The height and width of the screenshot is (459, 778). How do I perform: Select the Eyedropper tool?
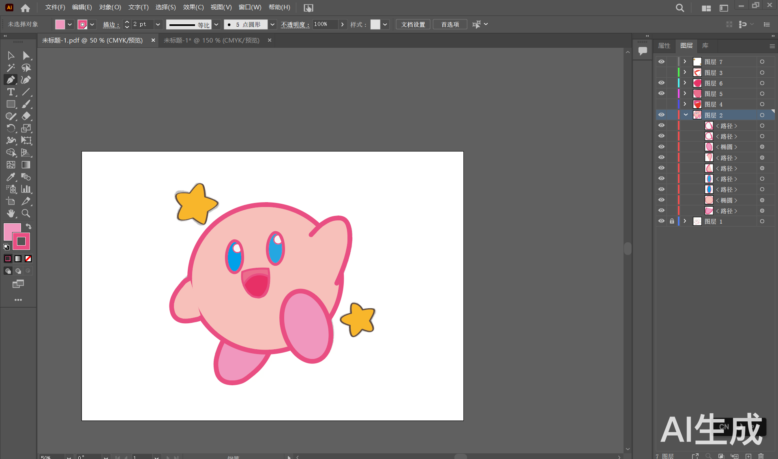(x=11, y=177)
